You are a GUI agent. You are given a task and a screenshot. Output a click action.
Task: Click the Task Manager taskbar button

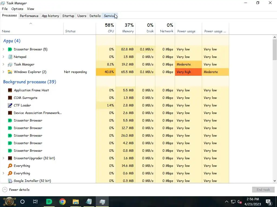tap(102, 202)
